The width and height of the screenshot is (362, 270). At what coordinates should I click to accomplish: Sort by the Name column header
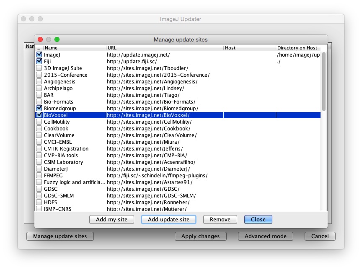(74, 48)
